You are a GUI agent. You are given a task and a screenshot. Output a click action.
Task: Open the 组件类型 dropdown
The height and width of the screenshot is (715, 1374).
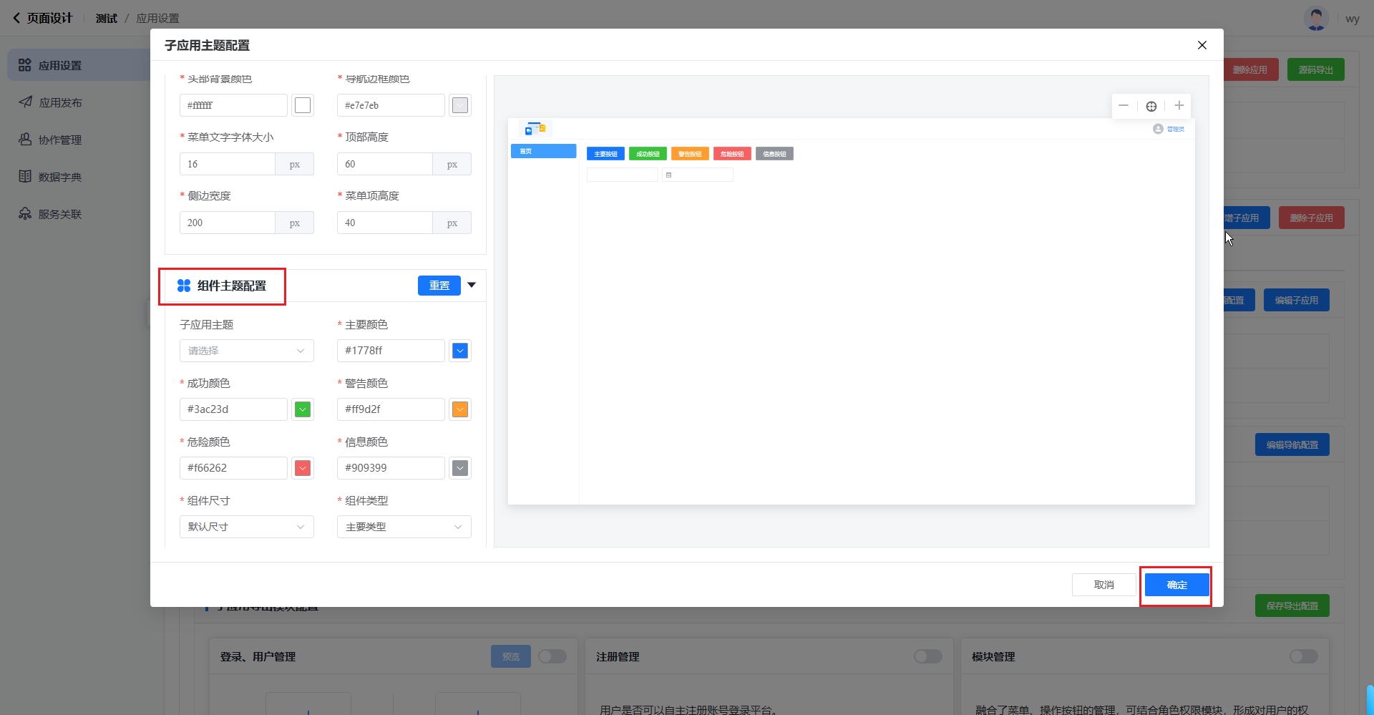404,527
